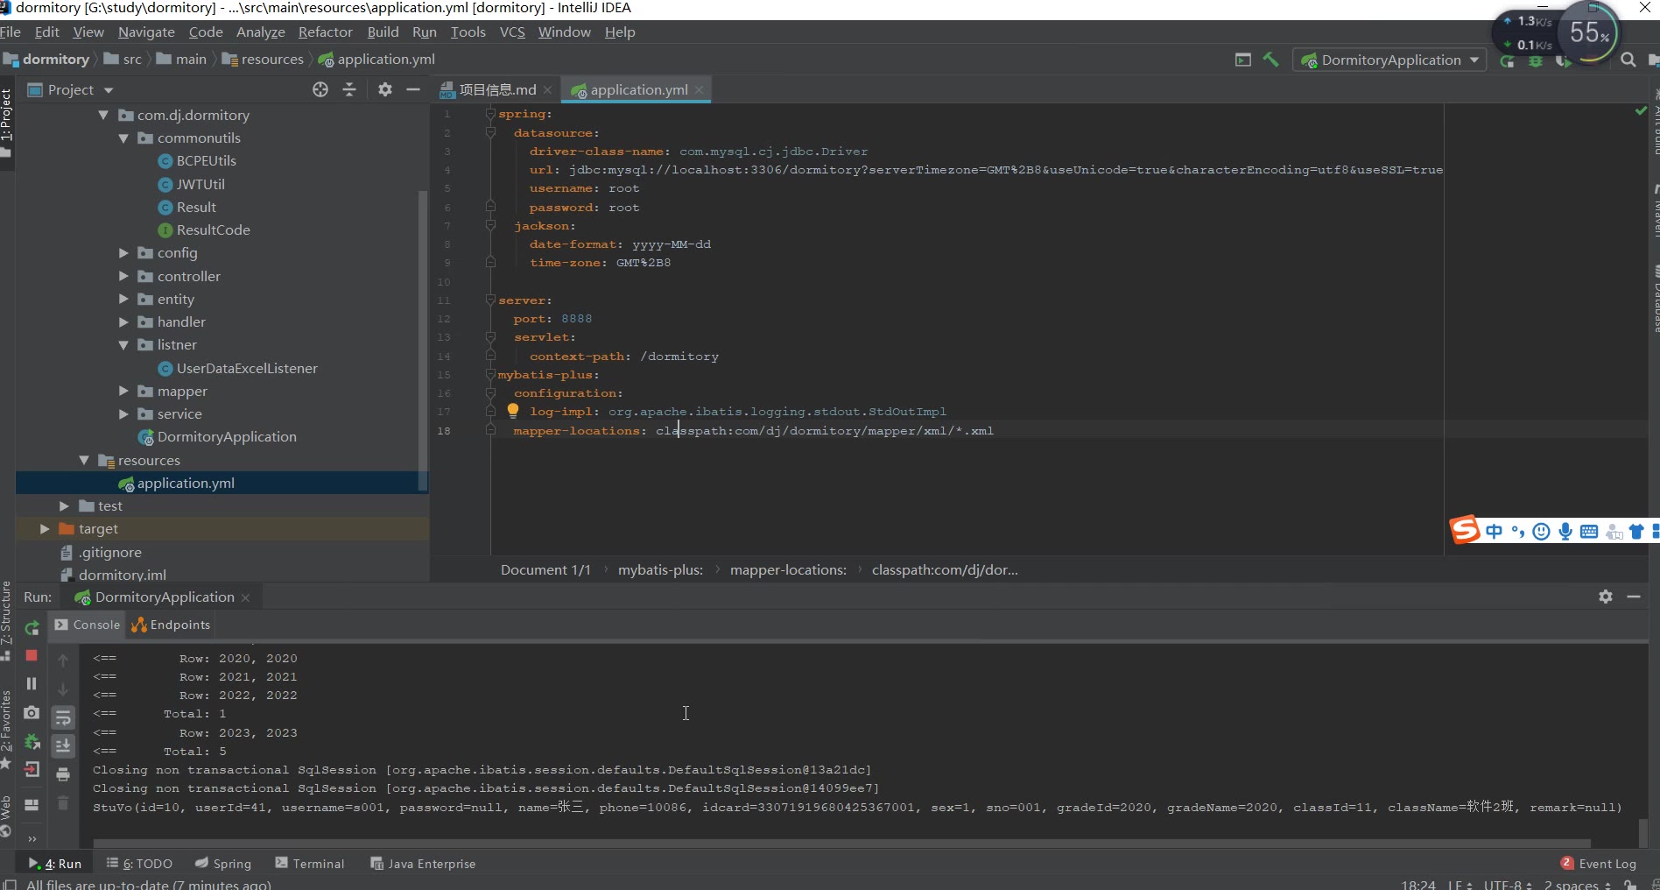Toggle scroll to end of console
This screenshot has width=1660, height=890.
click(x=63, y=746)
